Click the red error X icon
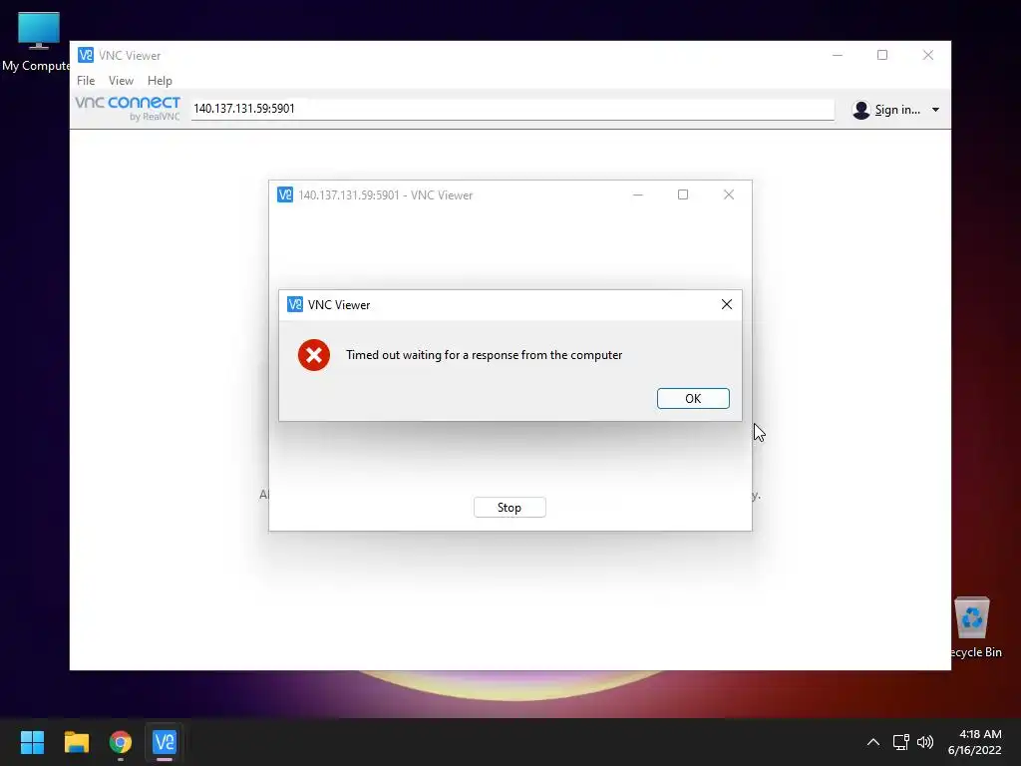The image size is (1021, 766). pos(314,355)
